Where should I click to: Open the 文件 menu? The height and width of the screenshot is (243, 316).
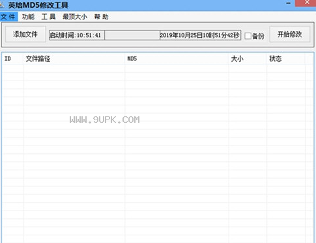8,17
